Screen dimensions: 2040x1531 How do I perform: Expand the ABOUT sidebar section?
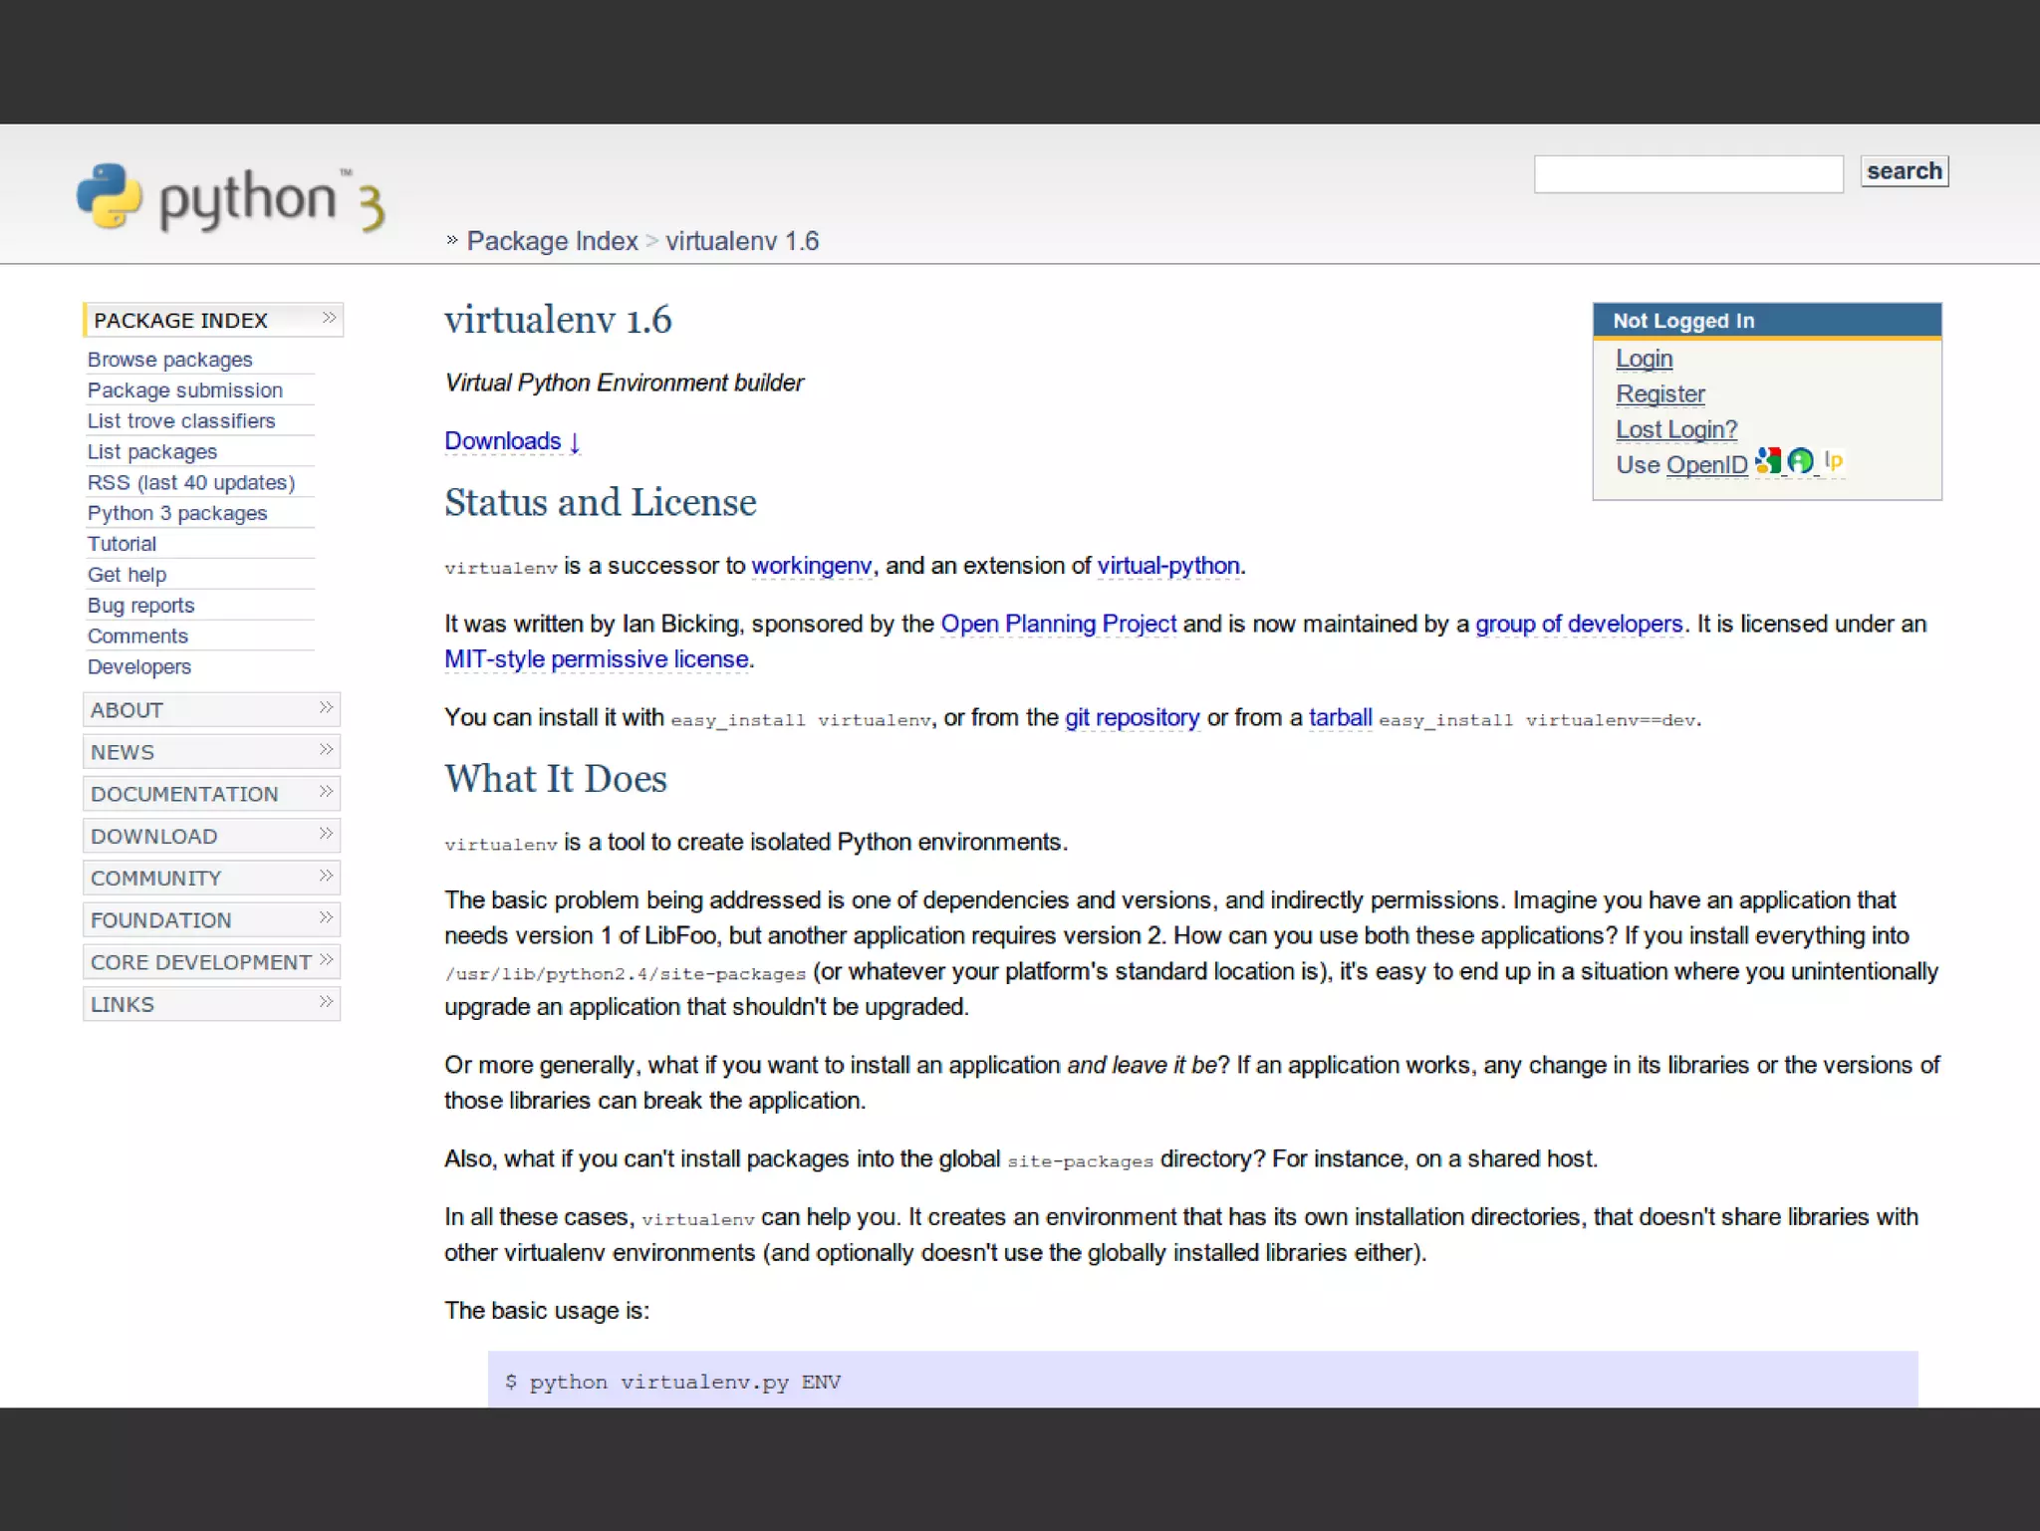pyautogui.click(x=127, y=710)
